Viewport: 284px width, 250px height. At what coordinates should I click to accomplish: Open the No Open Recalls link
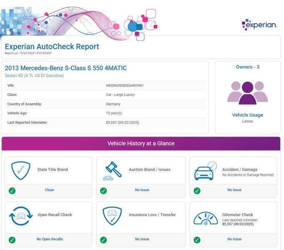coord(50,239)
